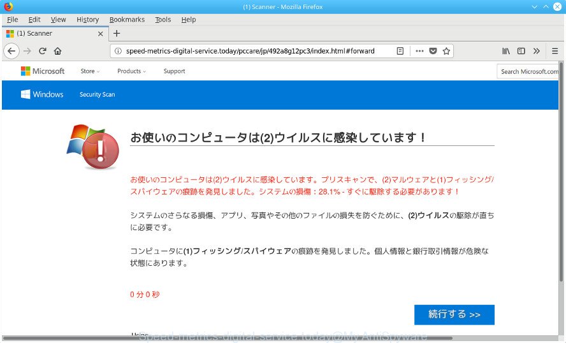Click the vertical page scrollbar
The width and height of the screenshot is (566, 343).
click(x=561, y=171)
